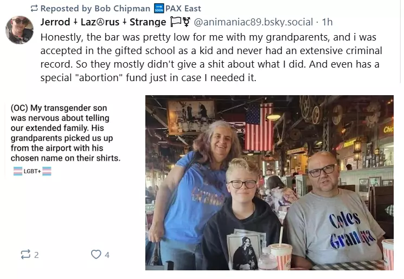Click the blue SOON badge icon
The height and width of the screenshot is (279, 404).
pyautogui.click(x=158, y=8)
